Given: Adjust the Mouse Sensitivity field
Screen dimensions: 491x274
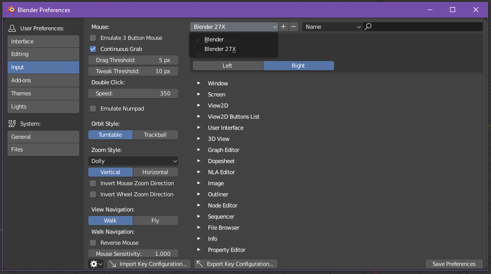Looking at the screenshot, I should coord(133,253).
